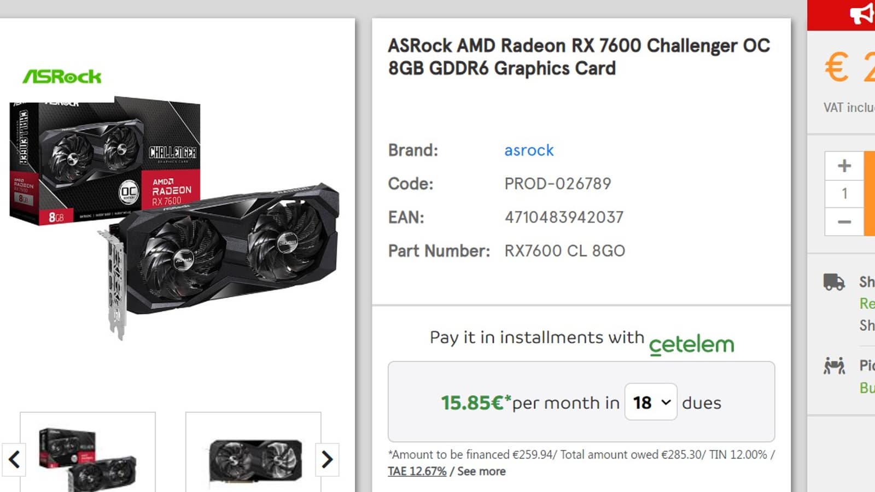
Task: Click the cetelem logo
Action: (x=691, y=344)
